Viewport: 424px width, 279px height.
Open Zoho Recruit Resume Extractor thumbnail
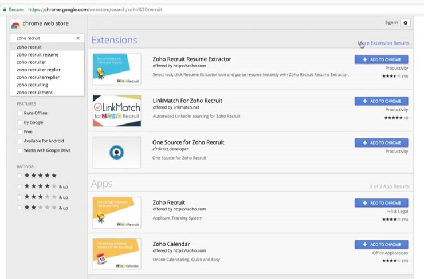[117, 69]
